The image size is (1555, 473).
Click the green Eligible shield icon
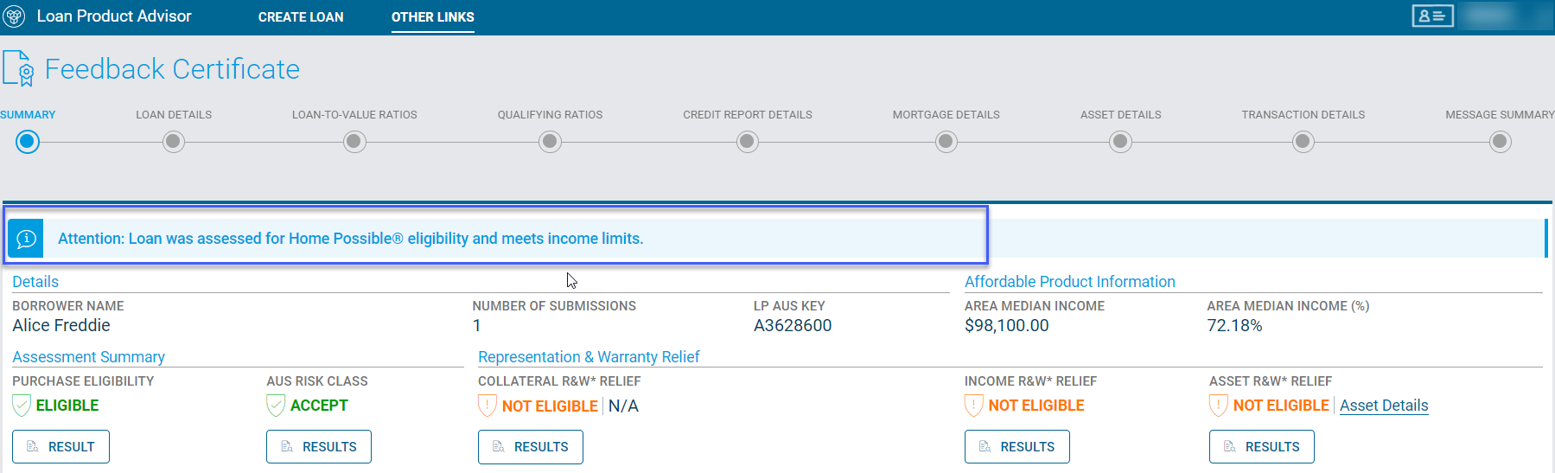pos(22,406)
